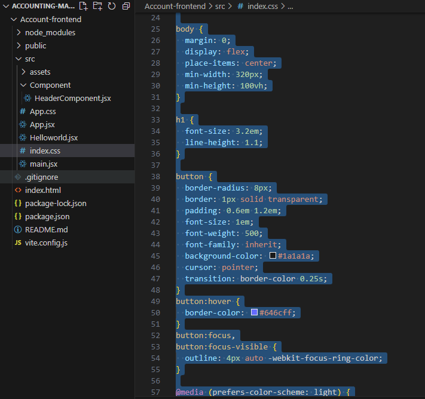425x399 pixels.
Task: Collapse the ACCOUNTING-MA... workspace section
Action: pos(6,6)
